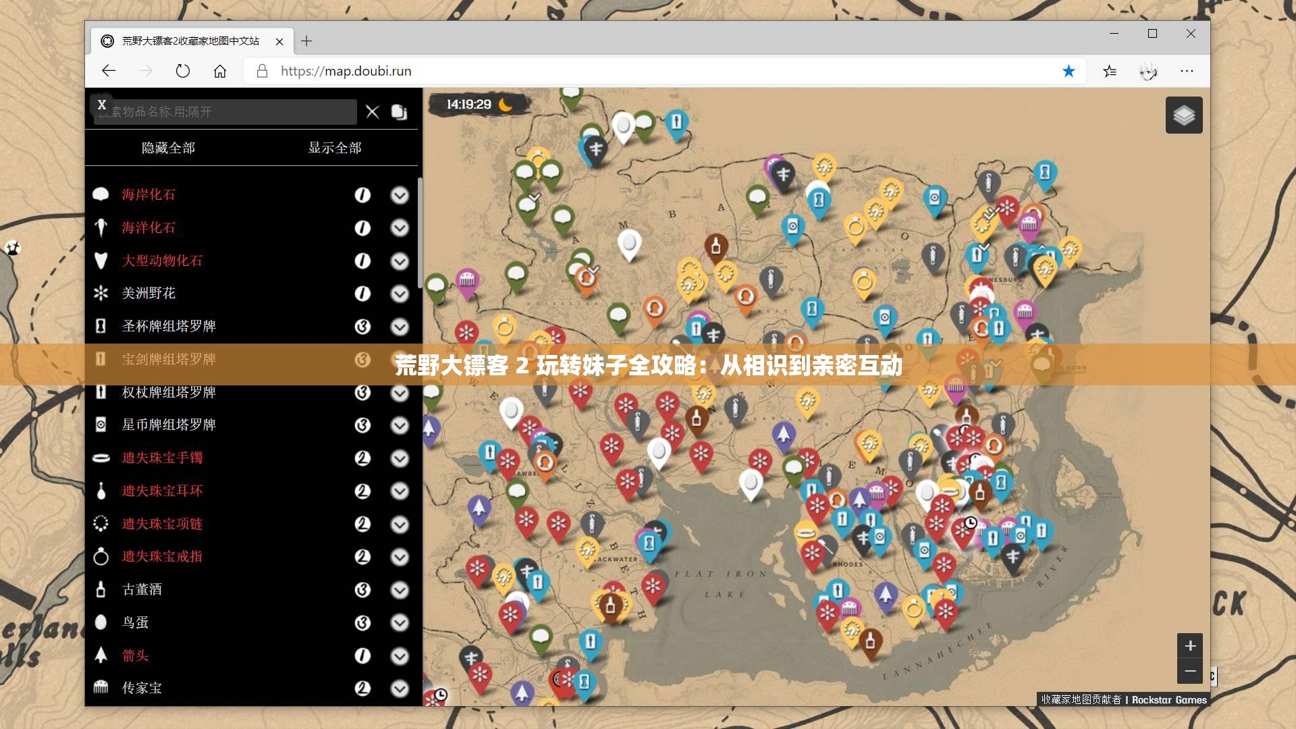This screenshot has width=1296, height=729.
Task: Click 隐藏全部 to hide all markers
Action: [x=168, y=148]
